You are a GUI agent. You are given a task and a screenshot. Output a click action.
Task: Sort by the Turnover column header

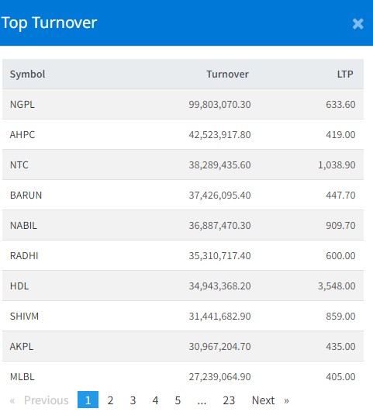(227, 74)
